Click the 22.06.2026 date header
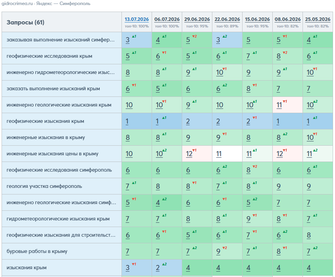Screen dimensions: 335x277 tap(227, 19)
